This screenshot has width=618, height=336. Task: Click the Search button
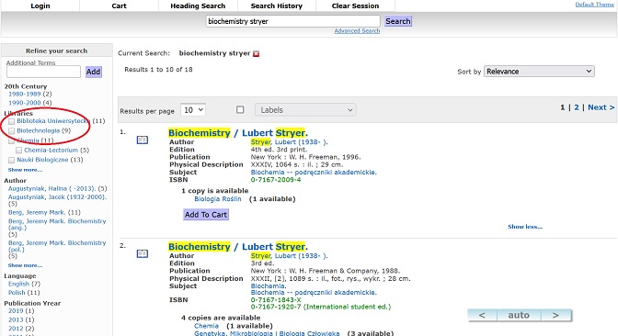point(398,21)
